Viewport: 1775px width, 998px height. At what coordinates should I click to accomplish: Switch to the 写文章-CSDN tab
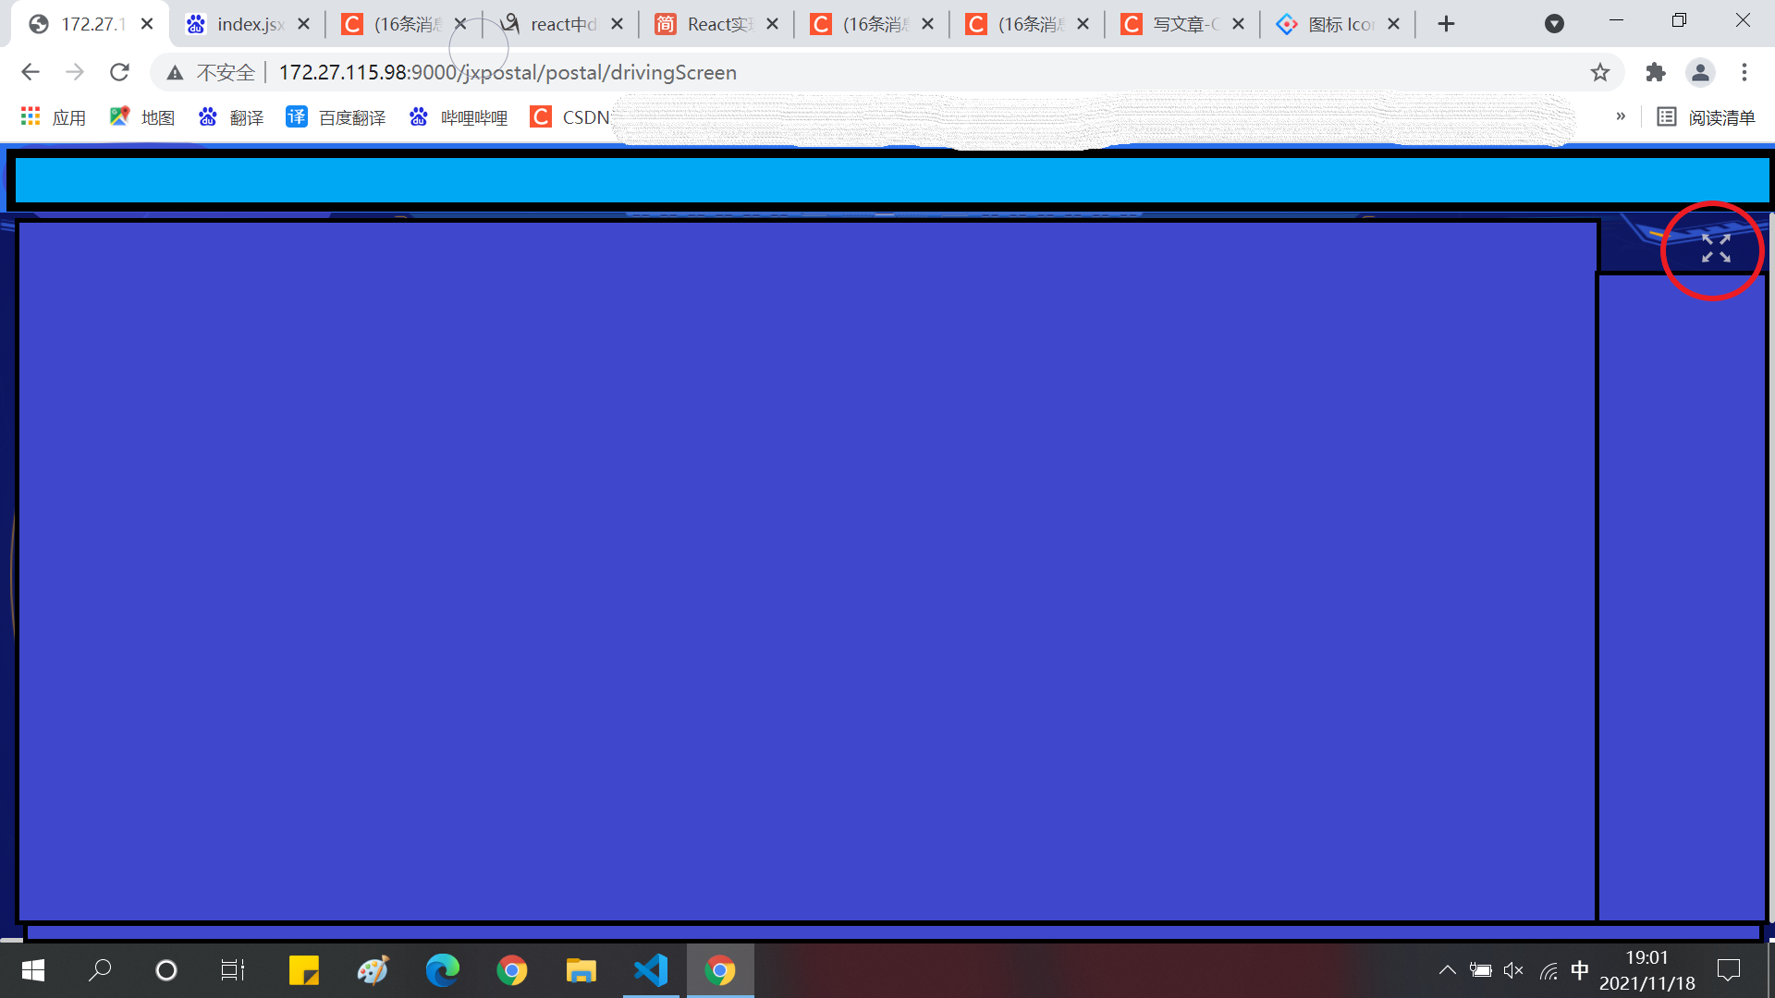[1181, 23]
